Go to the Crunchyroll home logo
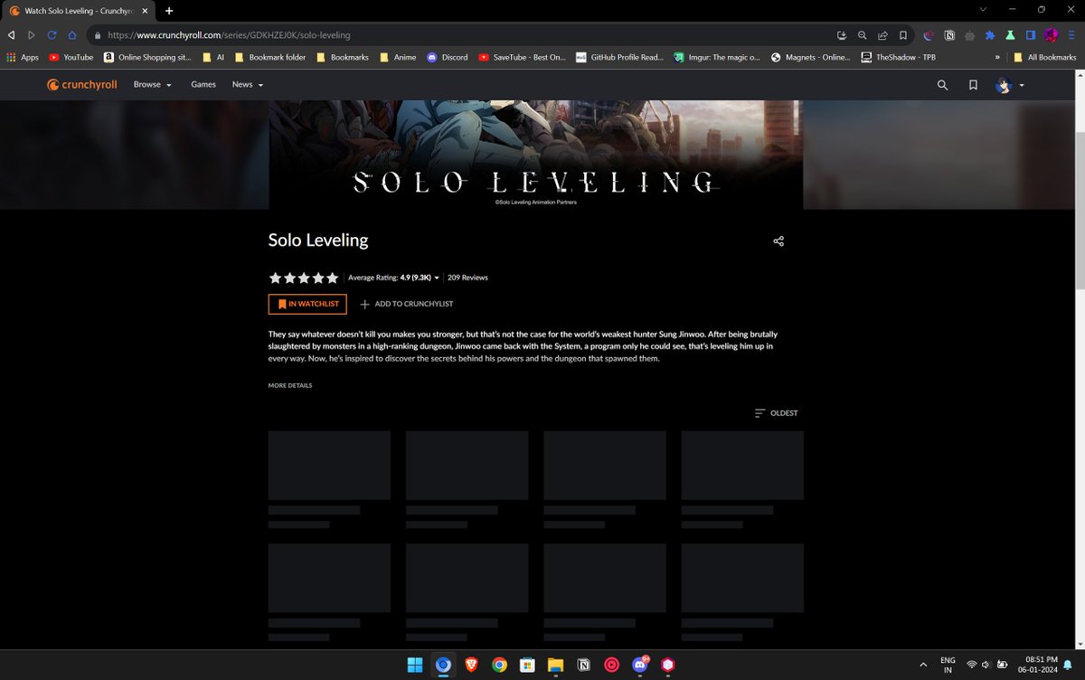 pos(82,84)
